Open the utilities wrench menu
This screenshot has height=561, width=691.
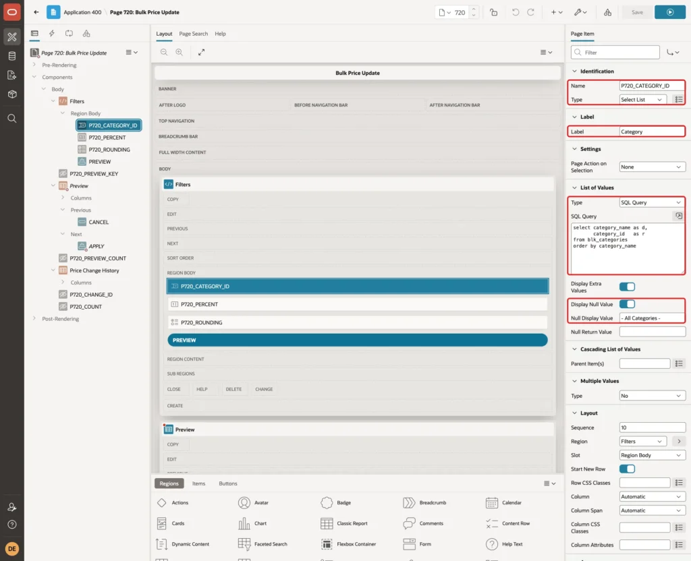tap(580, 12)
